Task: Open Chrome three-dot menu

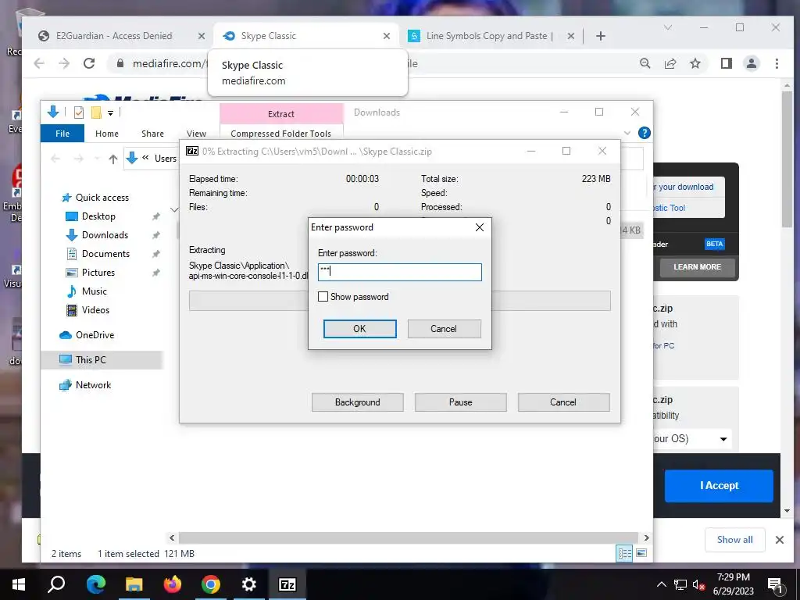Action: click(777, 63)
